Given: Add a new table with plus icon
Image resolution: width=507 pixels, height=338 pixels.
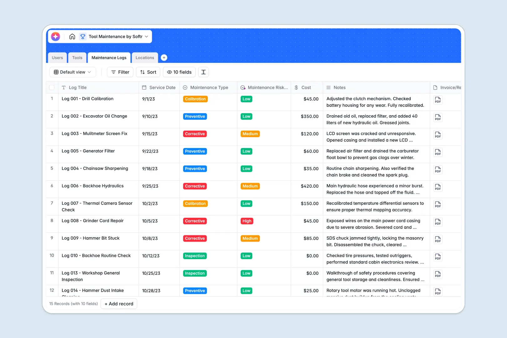Looking at the screenshot, I should point(164,58).
